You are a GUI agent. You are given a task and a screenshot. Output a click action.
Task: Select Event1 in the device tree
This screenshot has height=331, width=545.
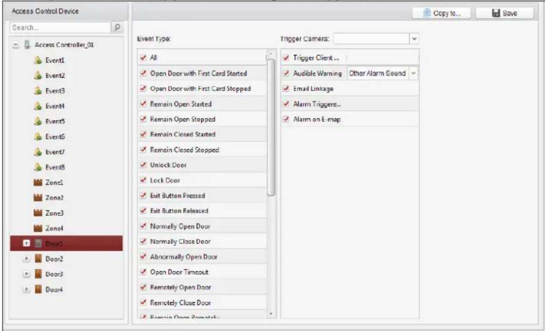point(54,60)
